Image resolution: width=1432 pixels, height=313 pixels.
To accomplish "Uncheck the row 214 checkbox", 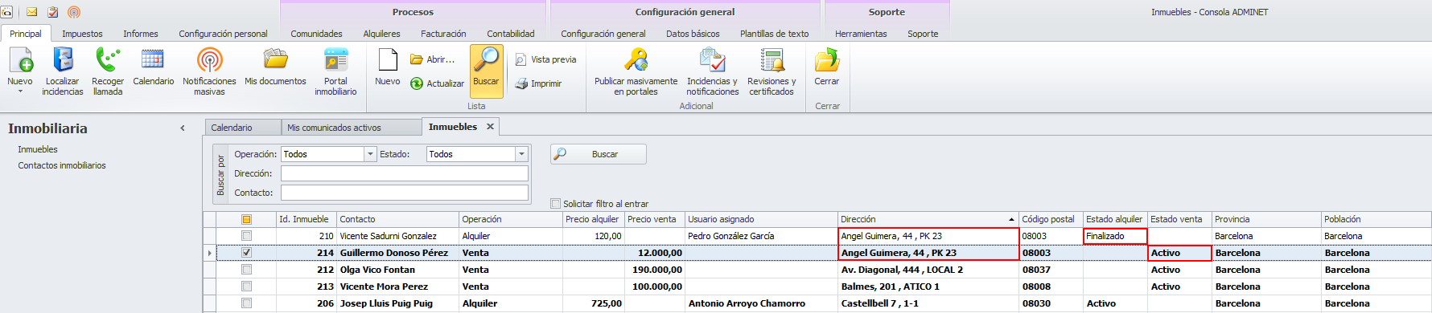I will point(246,253).
